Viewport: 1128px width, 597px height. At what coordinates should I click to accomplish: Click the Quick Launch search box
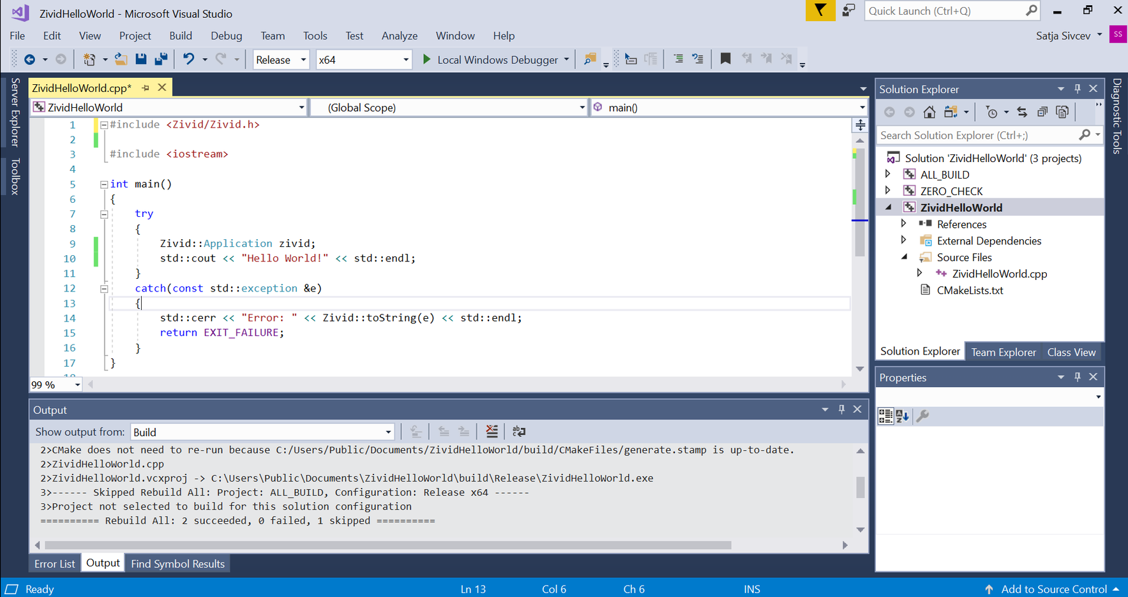952,11
